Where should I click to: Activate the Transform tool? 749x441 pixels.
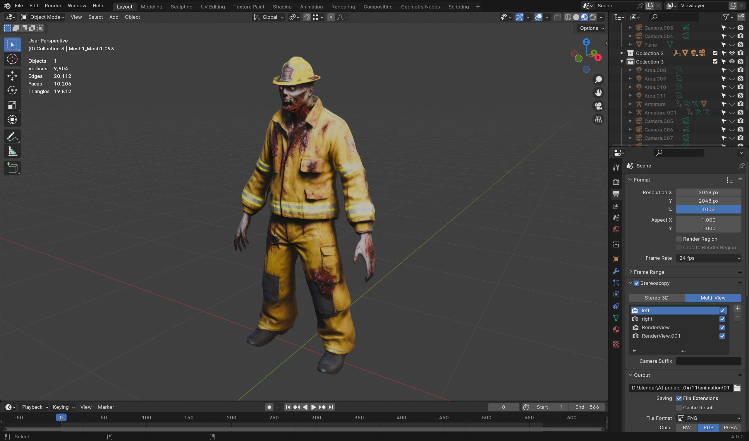pos(12,120)
